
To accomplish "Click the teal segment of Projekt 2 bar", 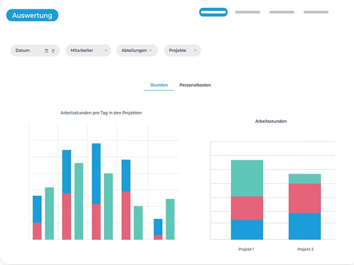I will [304, 179].
